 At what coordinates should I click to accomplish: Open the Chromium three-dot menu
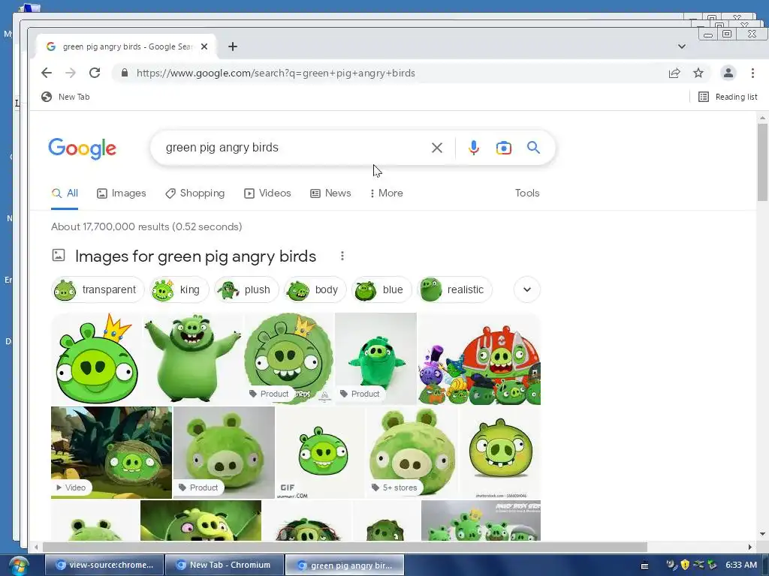pyautogui.click(x=752, y=73)
